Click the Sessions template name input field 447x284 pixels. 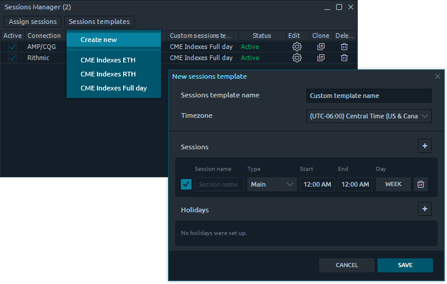pyautogui.click(x=369, y=96)
